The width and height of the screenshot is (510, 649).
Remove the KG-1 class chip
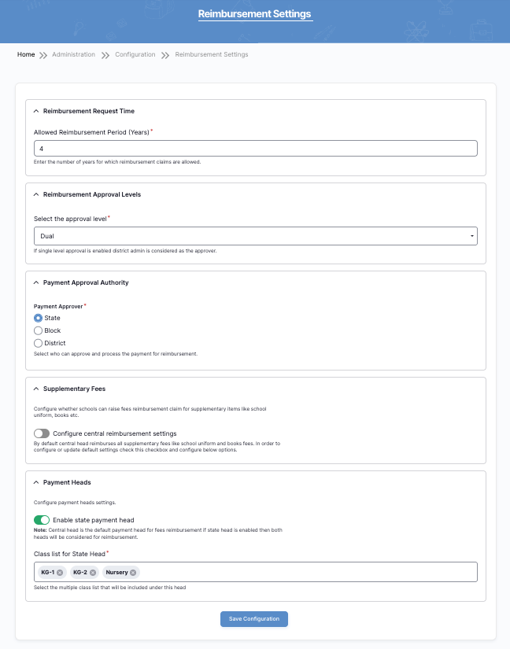pyautogui.click(x=60, y=573)
